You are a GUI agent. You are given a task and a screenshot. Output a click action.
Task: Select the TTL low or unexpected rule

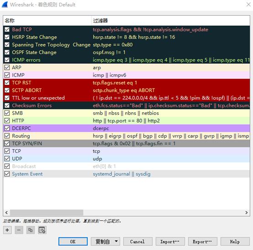point(38,98)
